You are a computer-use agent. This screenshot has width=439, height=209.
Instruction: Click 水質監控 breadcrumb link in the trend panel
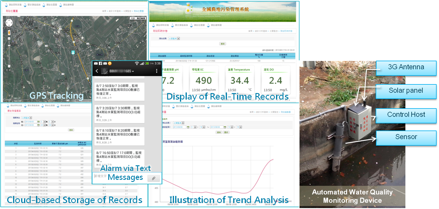274,112
